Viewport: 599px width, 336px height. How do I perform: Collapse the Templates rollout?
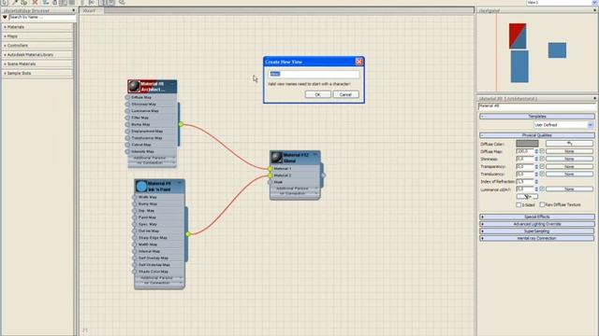coord(536,116)
